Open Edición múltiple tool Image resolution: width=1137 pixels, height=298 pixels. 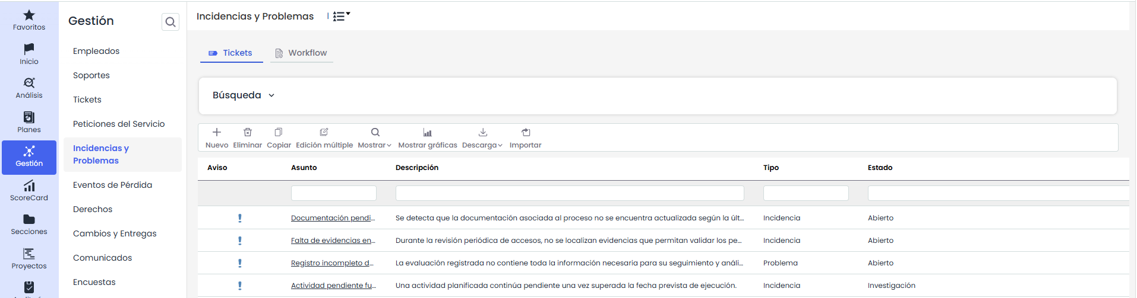324,138
